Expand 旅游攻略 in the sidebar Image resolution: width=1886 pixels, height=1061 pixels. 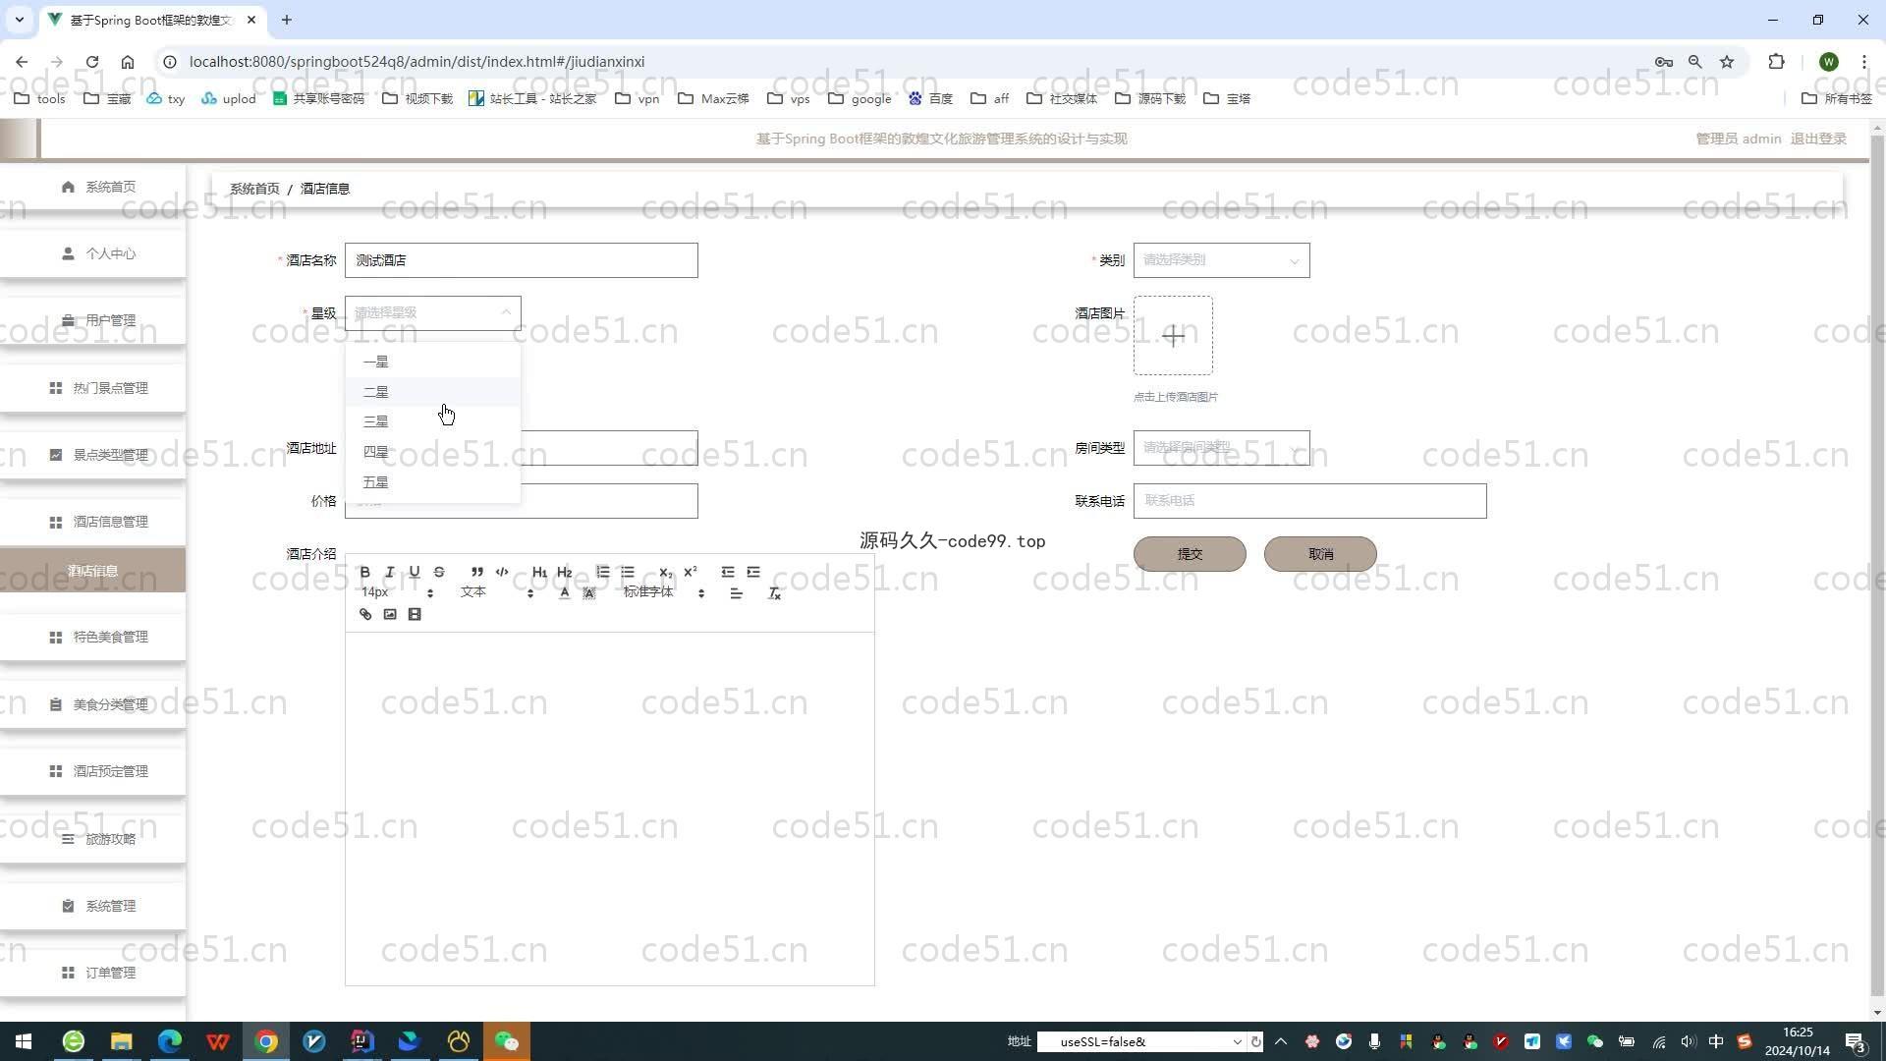[92, 839]
